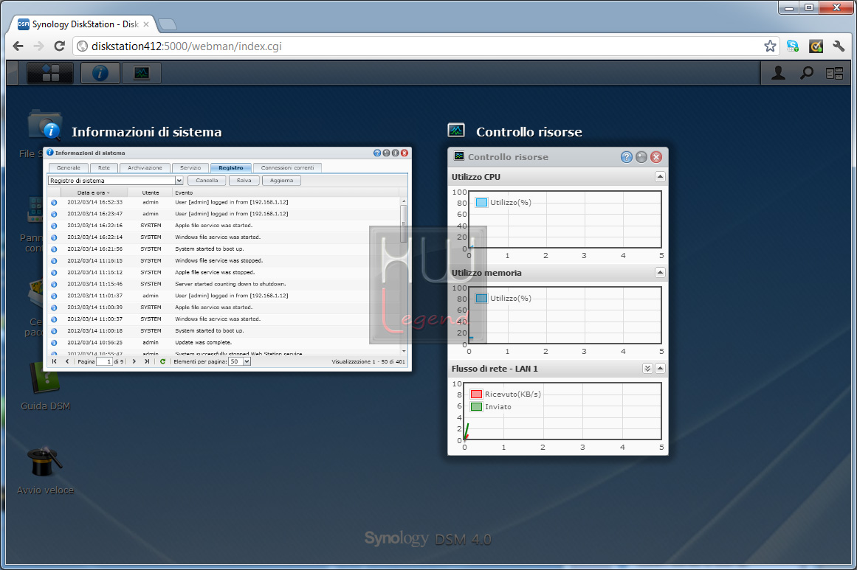Open the Guida DSM desktop icon
This screenshot has height=570, width=857.
(x=45, y=385)
